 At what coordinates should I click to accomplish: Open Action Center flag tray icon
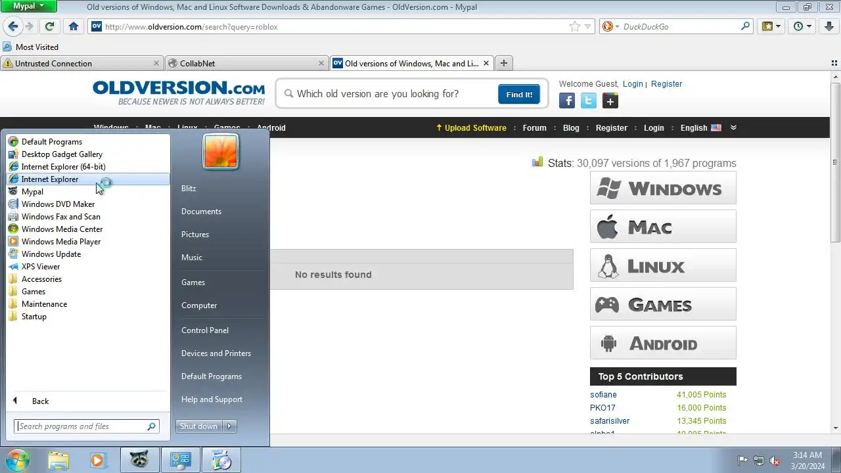click(x=743, y=461)
